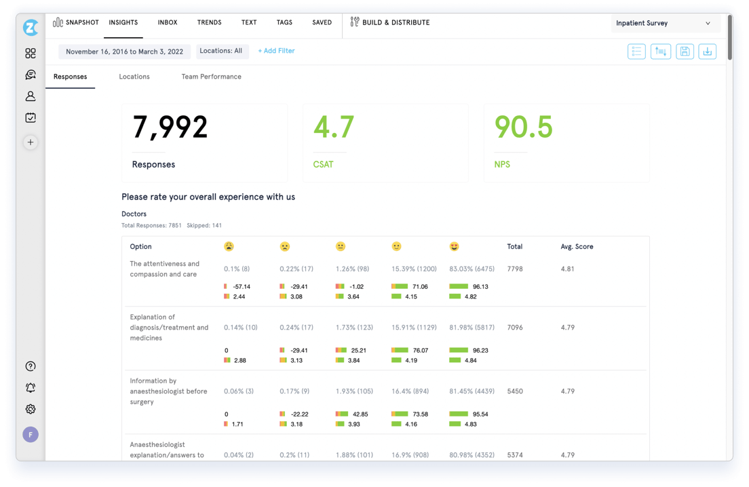Click the plus button in left sidebar
The width and height of the screenshot is (749, 487).
point(31,142)
